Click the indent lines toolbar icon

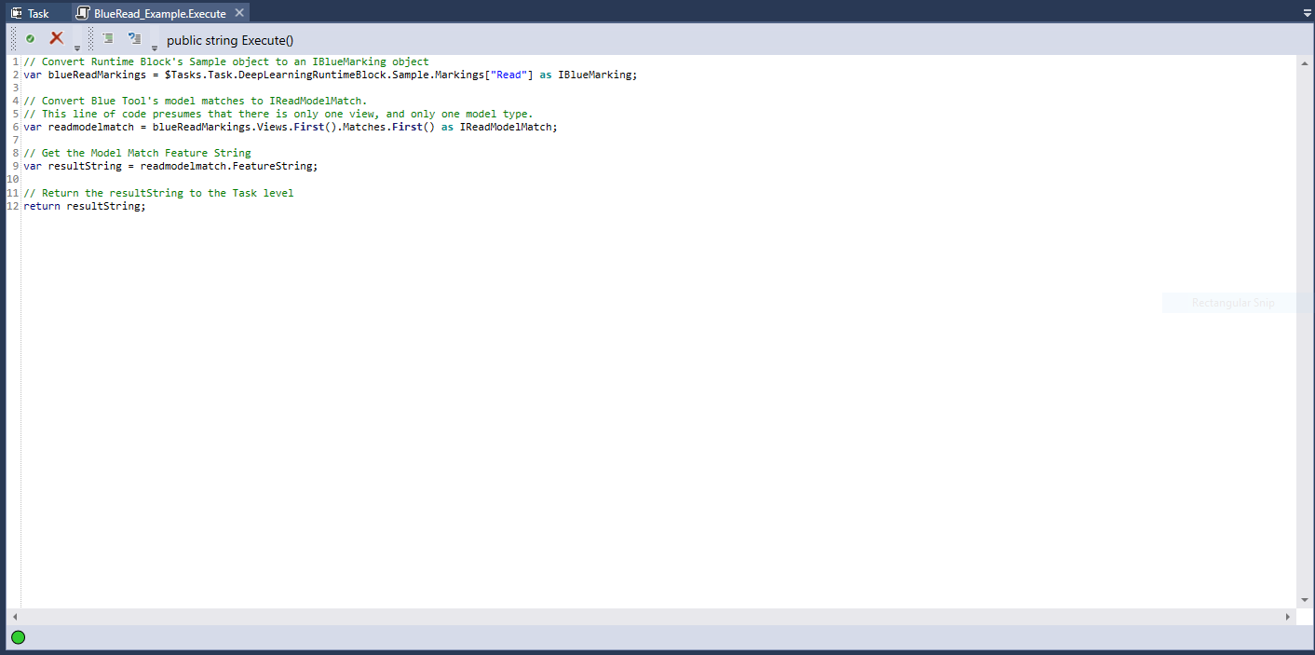point(108,39)
